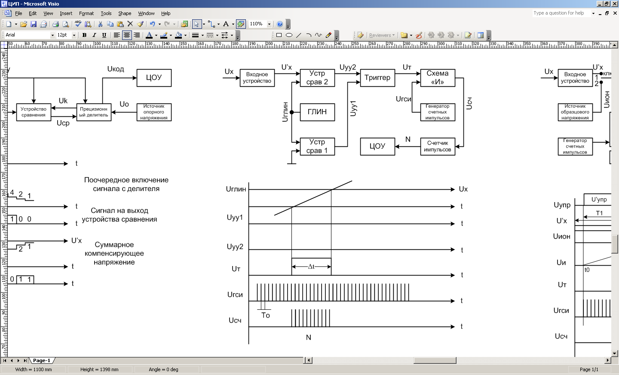Select the Arc drawing tool

point(309,35)
